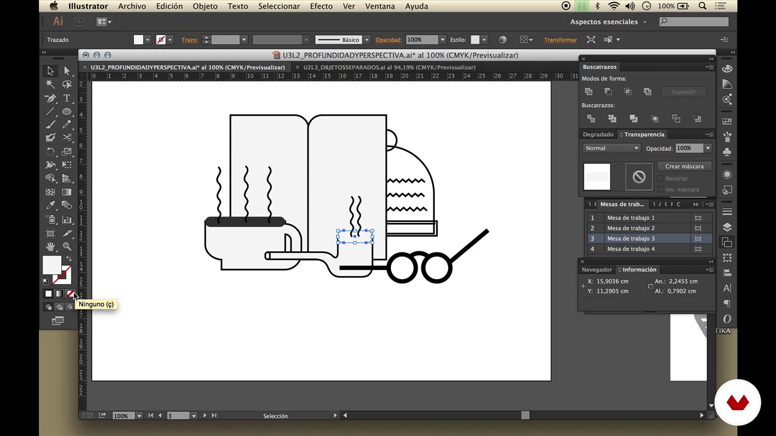Screen dimensions: 776x436
Task: Select the Eyedropper tool
Action: click(51, 205)
